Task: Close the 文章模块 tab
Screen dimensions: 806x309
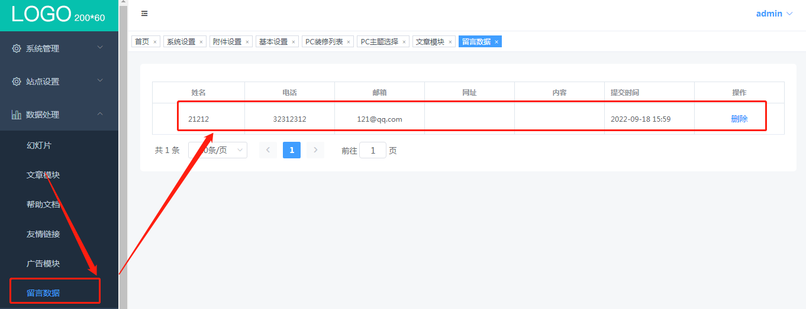Action: (450, 42)
